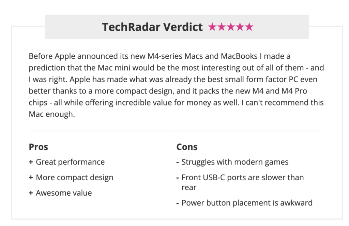Screen dimensions: 349x226
Task: Click the plus sign beside More compact design
Action: pyautogui.click(x=31, y=178)
